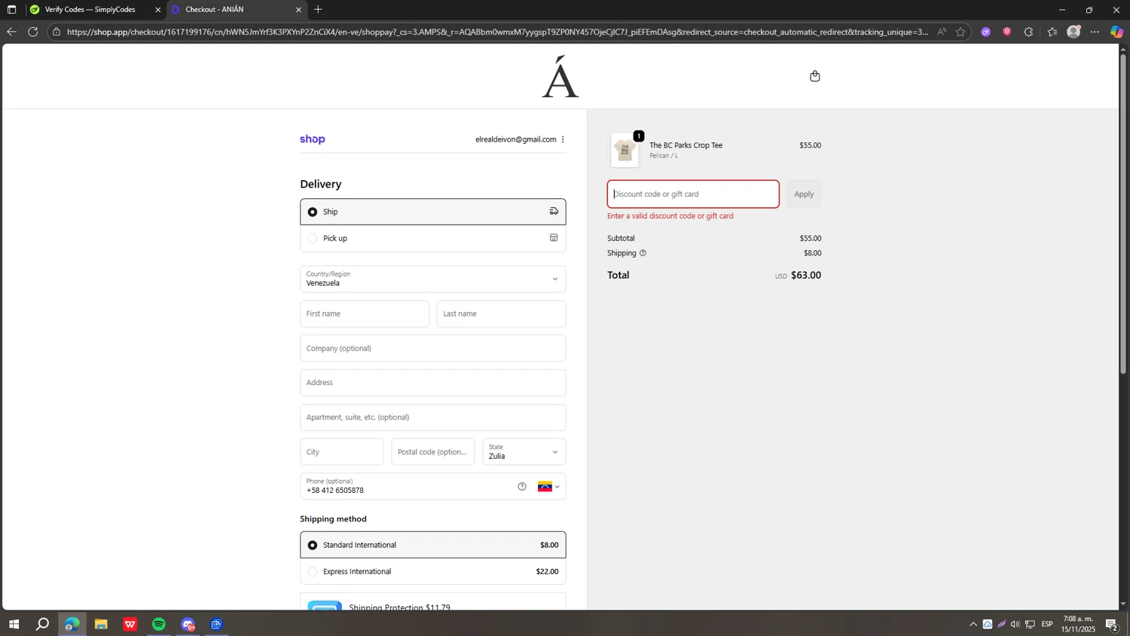Open File Explorer from the taskbar
The height and width of the screenshot is (636, 1130).
pos(101,625)
